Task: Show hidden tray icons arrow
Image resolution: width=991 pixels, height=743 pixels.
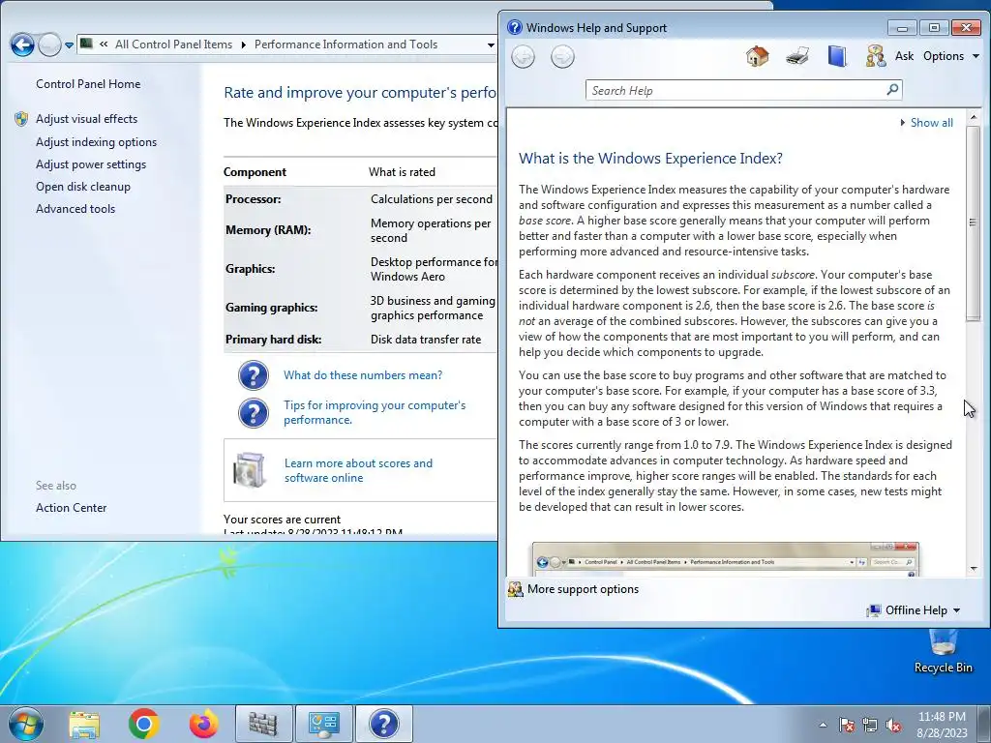Action: [x=823, y=725]
